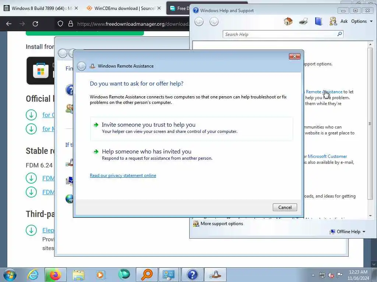Click the second download arrow under Official
The width and height of the screenshot is (377, 282).
pos(31,129)
